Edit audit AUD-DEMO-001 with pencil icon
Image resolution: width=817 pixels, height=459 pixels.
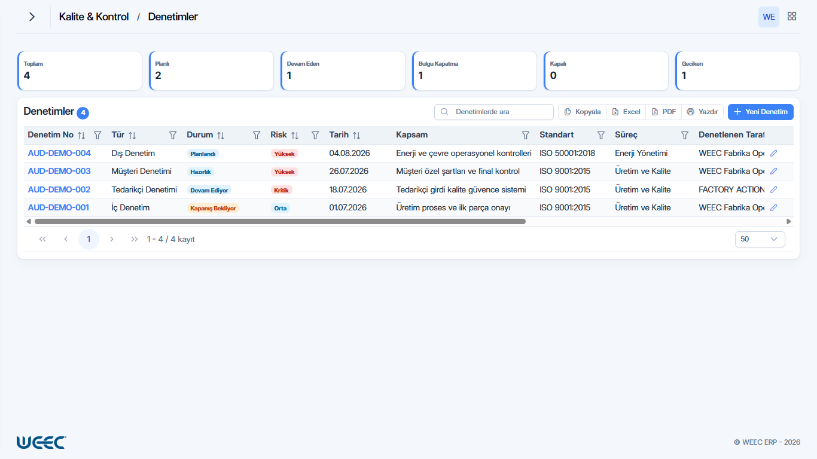[x=773, y=208]
